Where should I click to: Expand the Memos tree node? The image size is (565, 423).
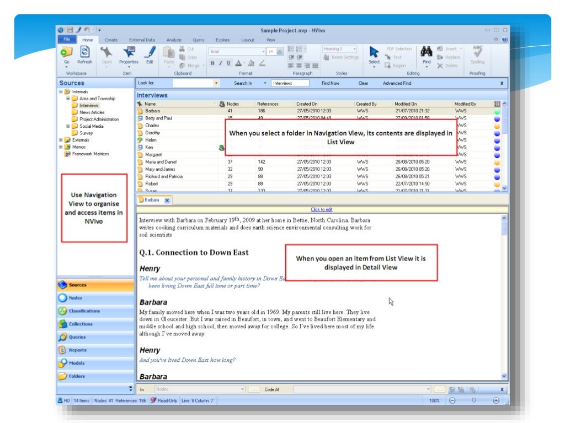click(61, 147)
